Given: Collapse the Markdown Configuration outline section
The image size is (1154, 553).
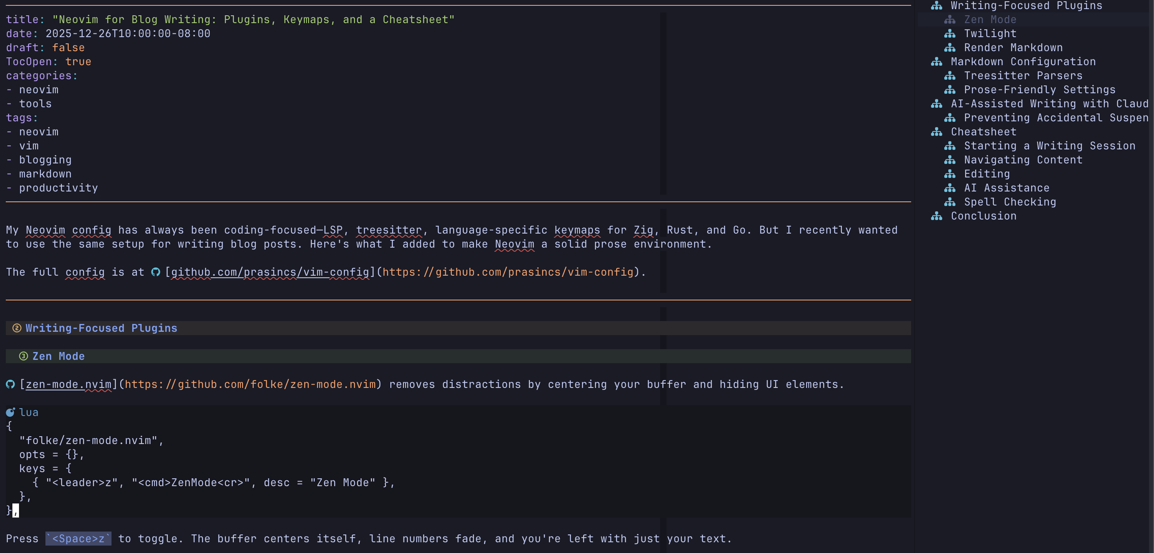Looking at the screenshot, I should (x=937, y=61).
